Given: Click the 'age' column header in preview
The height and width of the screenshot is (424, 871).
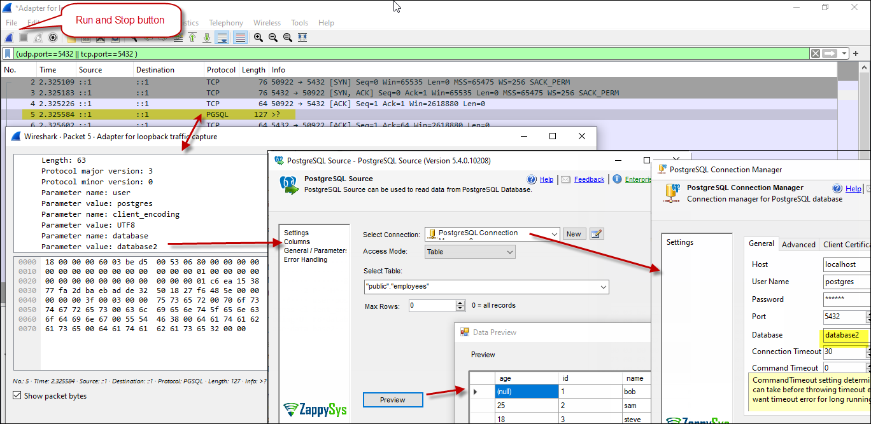Looking at the screenshot, I should pyautogui.click(x=527, y=378).
